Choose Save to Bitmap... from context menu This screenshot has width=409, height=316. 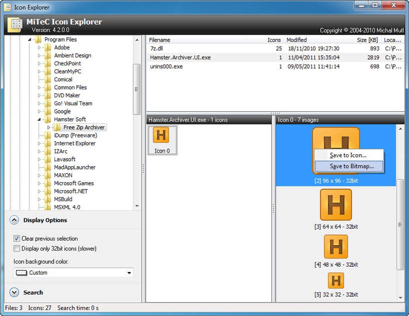point(349,166)
